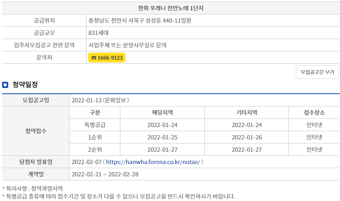Click the 접수장소 column header

coord(314,113)
